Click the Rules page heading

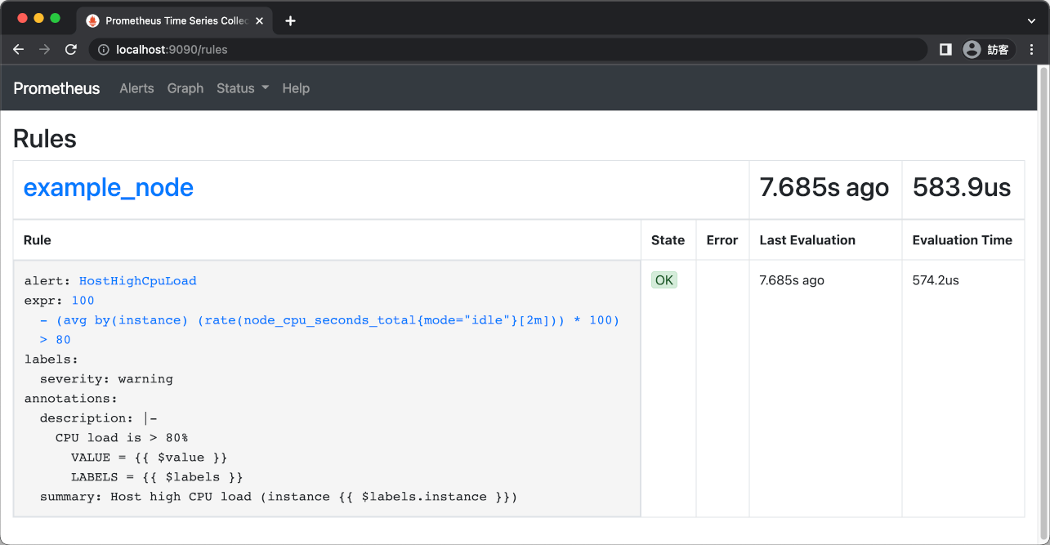[45, 139]
